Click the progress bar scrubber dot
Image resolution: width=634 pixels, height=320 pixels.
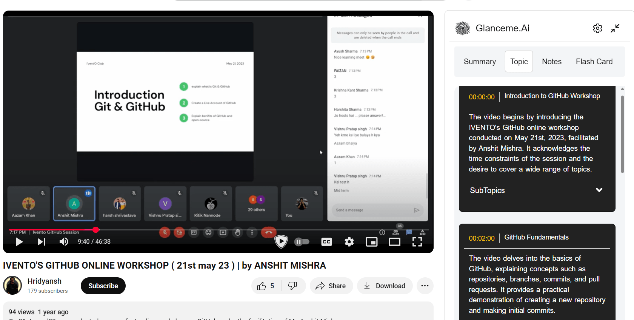96,230
